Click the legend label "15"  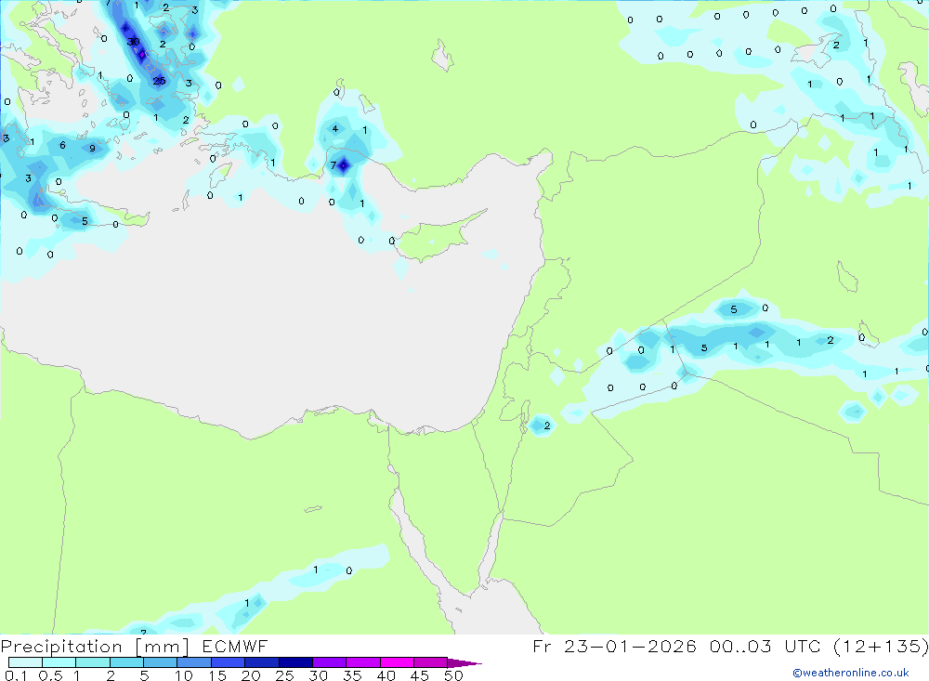tap(217, 675)
